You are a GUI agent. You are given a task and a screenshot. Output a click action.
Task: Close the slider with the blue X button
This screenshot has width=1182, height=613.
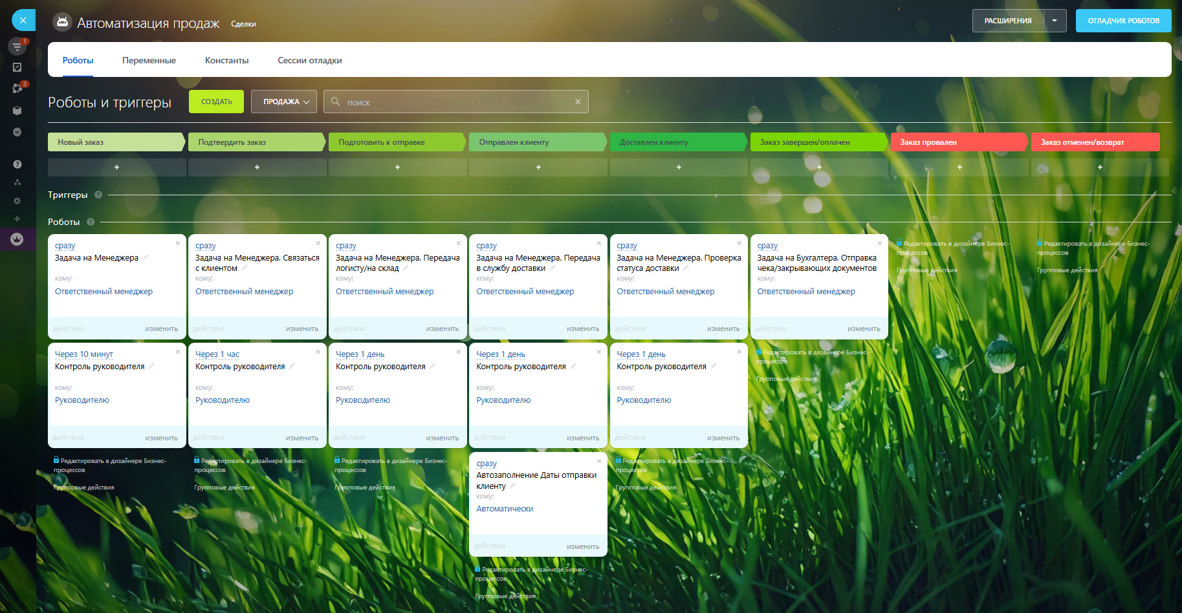tap(23, 20)
